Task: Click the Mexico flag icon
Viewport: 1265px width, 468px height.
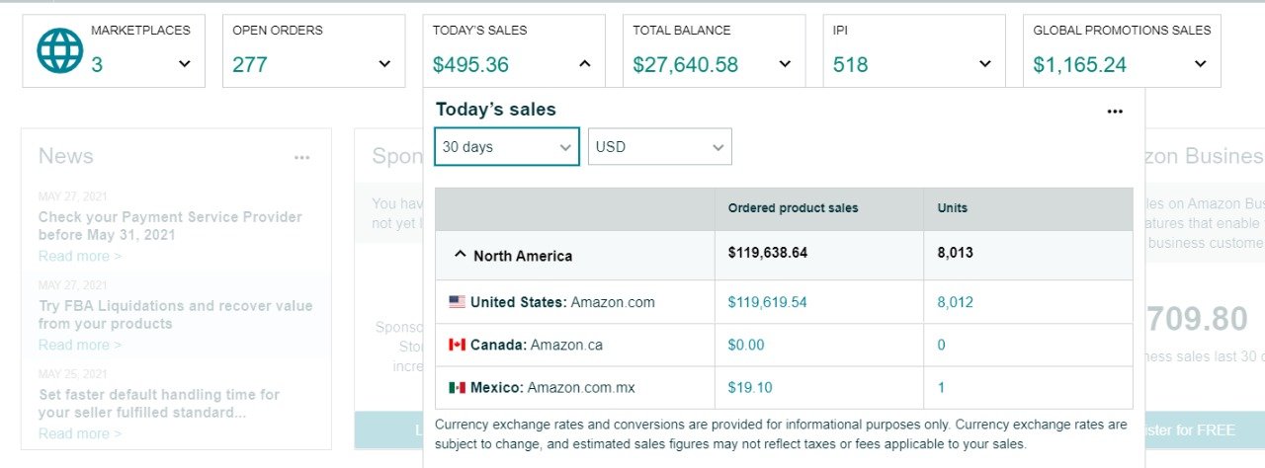Action: [457, 388]
